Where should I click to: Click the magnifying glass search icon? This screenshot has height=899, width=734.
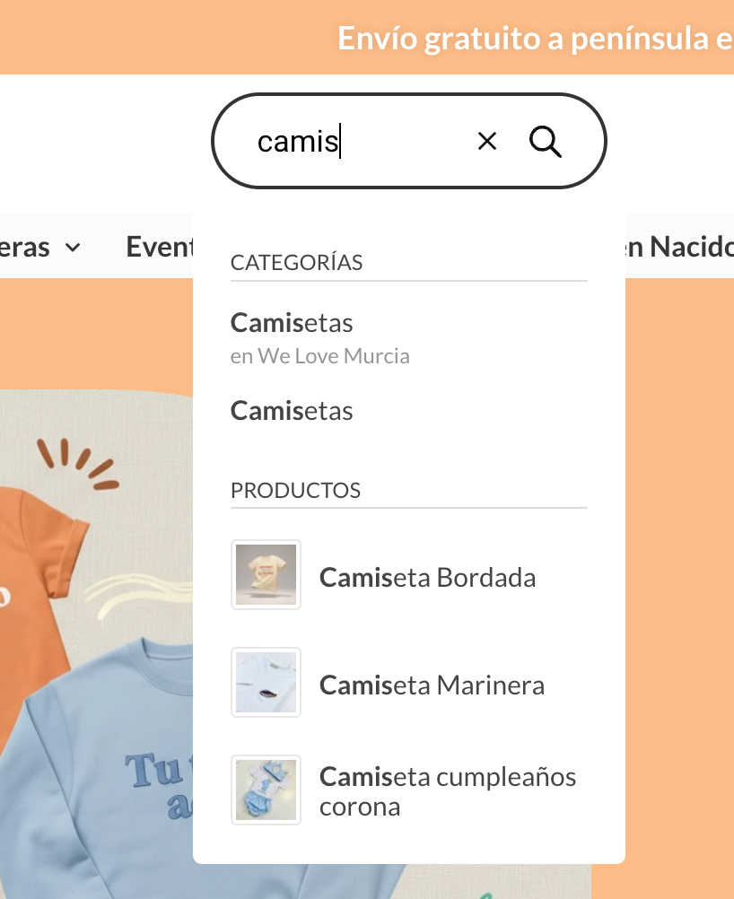point(546,142)
